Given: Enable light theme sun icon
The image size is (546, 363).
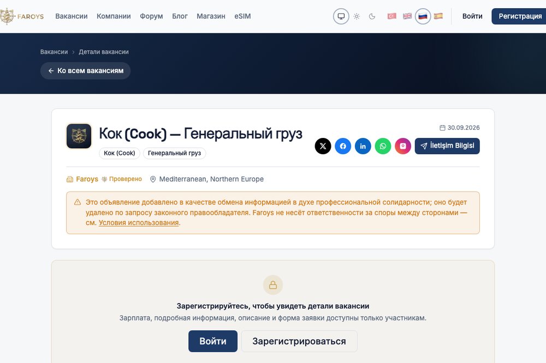Looking at the screenshot, I should pos(357,16).
